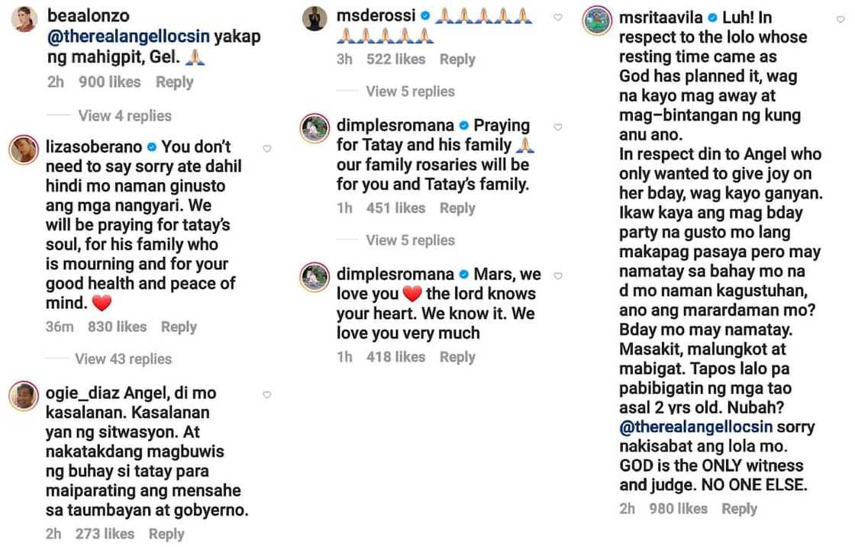The image size is (855, 547).
Task: Click the verified badge beside lizasoberano
Action: [x=151, y=146]
